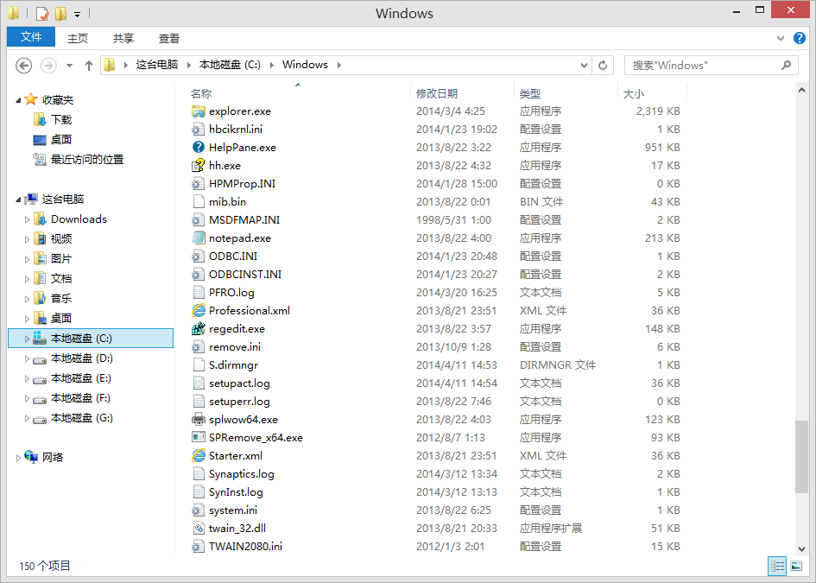Image resolution: width=816 pixels, height=583 pixels.
Task: Select 下载 in the favorites list
Action: coord(61,120)
